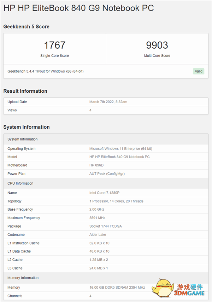Select 32.0 KB x 10 value
This screenshot has height=302, width=212.
point(99,243)
